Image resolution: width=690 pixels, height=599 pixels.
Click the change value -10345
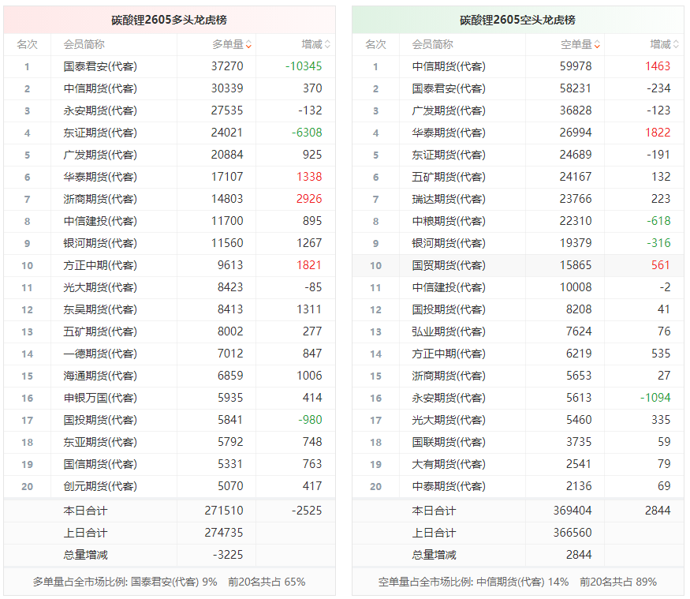pos(304,66)
